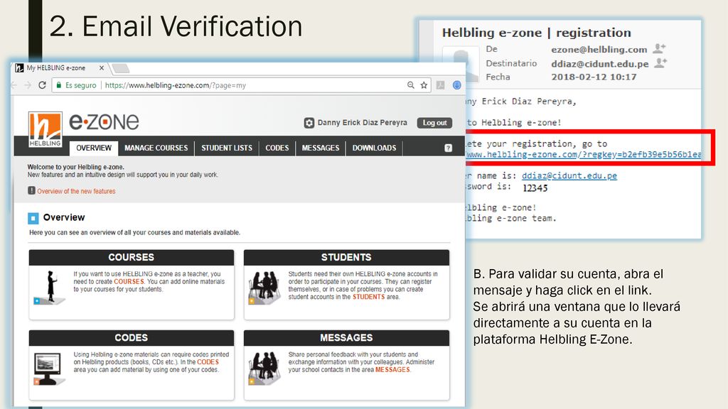Switch to the CODES tab

(277, 148)
